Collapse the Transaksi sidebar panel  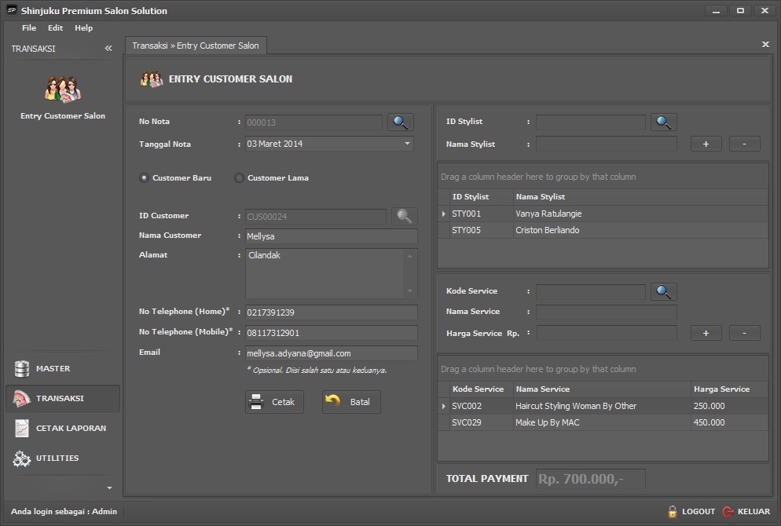108,49
